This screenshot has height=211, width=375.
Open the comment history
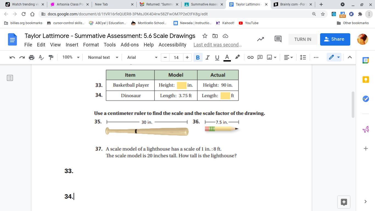[x=278, y=39]
